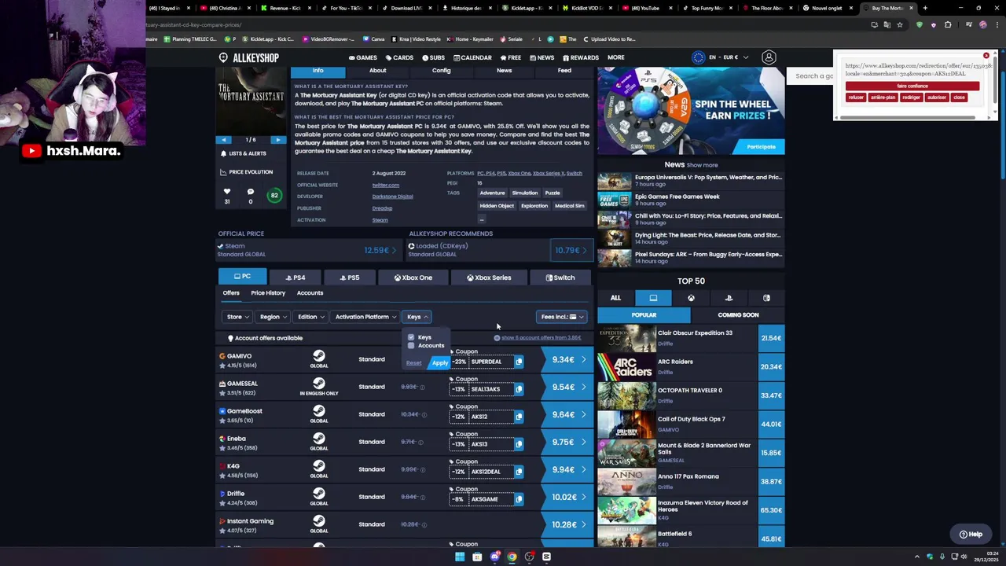Open Chrome from the taskbar
Screen dimensions: 1006x566
point(512,557)
